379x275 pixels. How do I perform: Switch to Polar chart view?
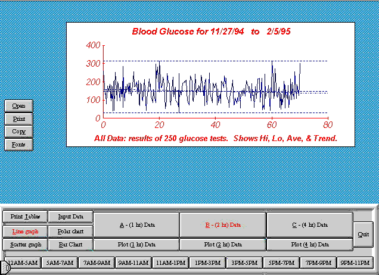pos(70,232)
